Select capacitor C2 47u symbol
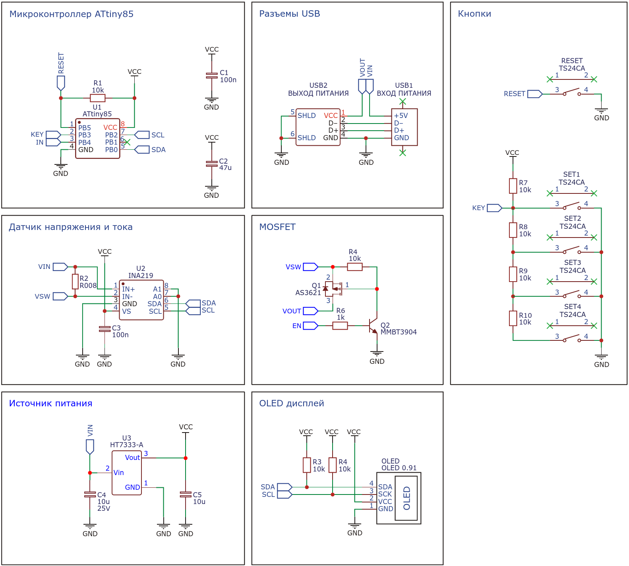The height and width of the screenshot is (566, 629). tap(211, 164)
